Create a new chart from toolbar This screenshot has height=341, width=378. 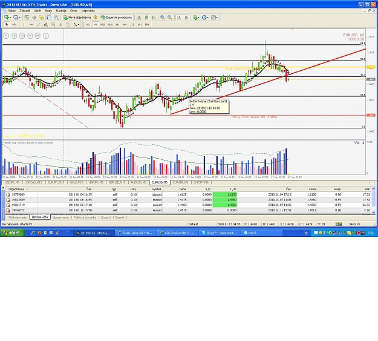point(7,18)
